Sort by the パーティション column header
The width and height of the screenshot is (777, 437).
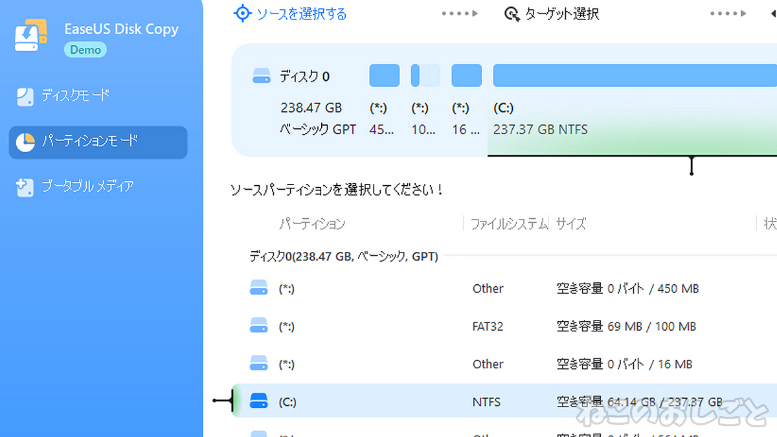[x=312, y=224]
